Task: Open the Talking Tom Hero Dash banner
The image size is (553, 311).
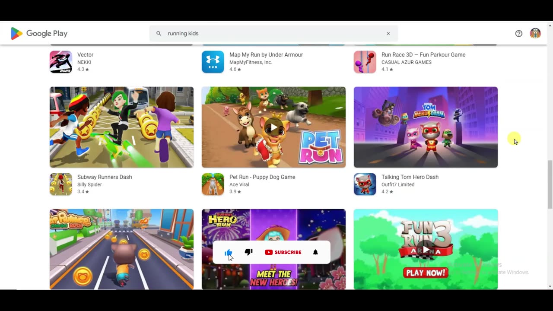Action: click(x=426, y=127)
